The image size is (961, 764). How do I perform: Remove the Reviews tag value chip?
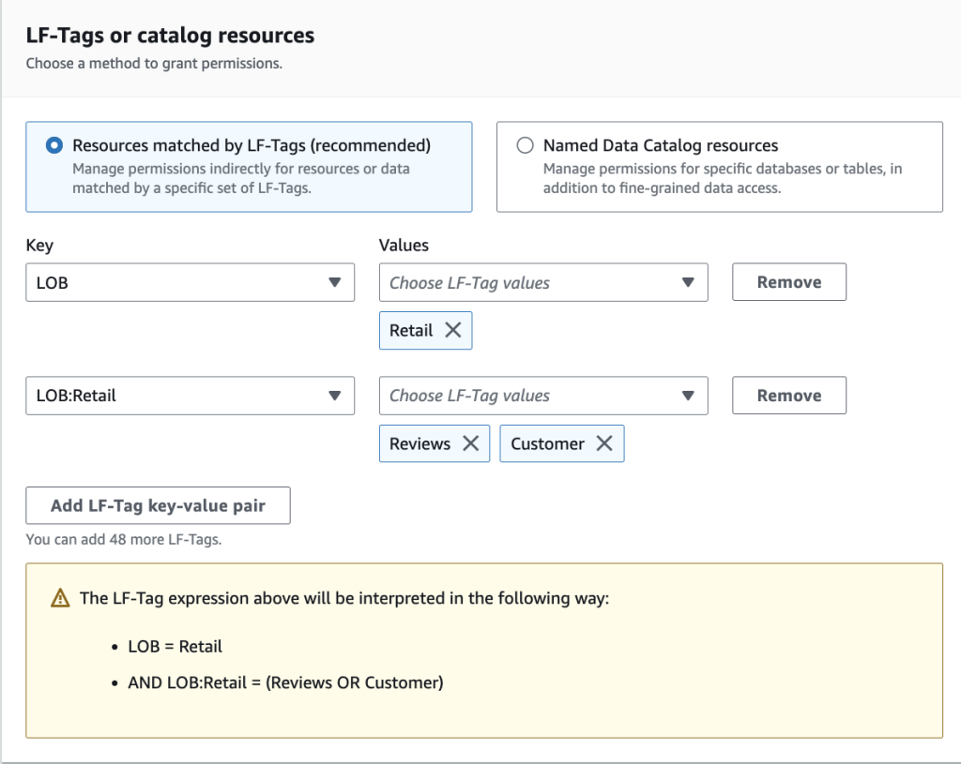[470, 443]
